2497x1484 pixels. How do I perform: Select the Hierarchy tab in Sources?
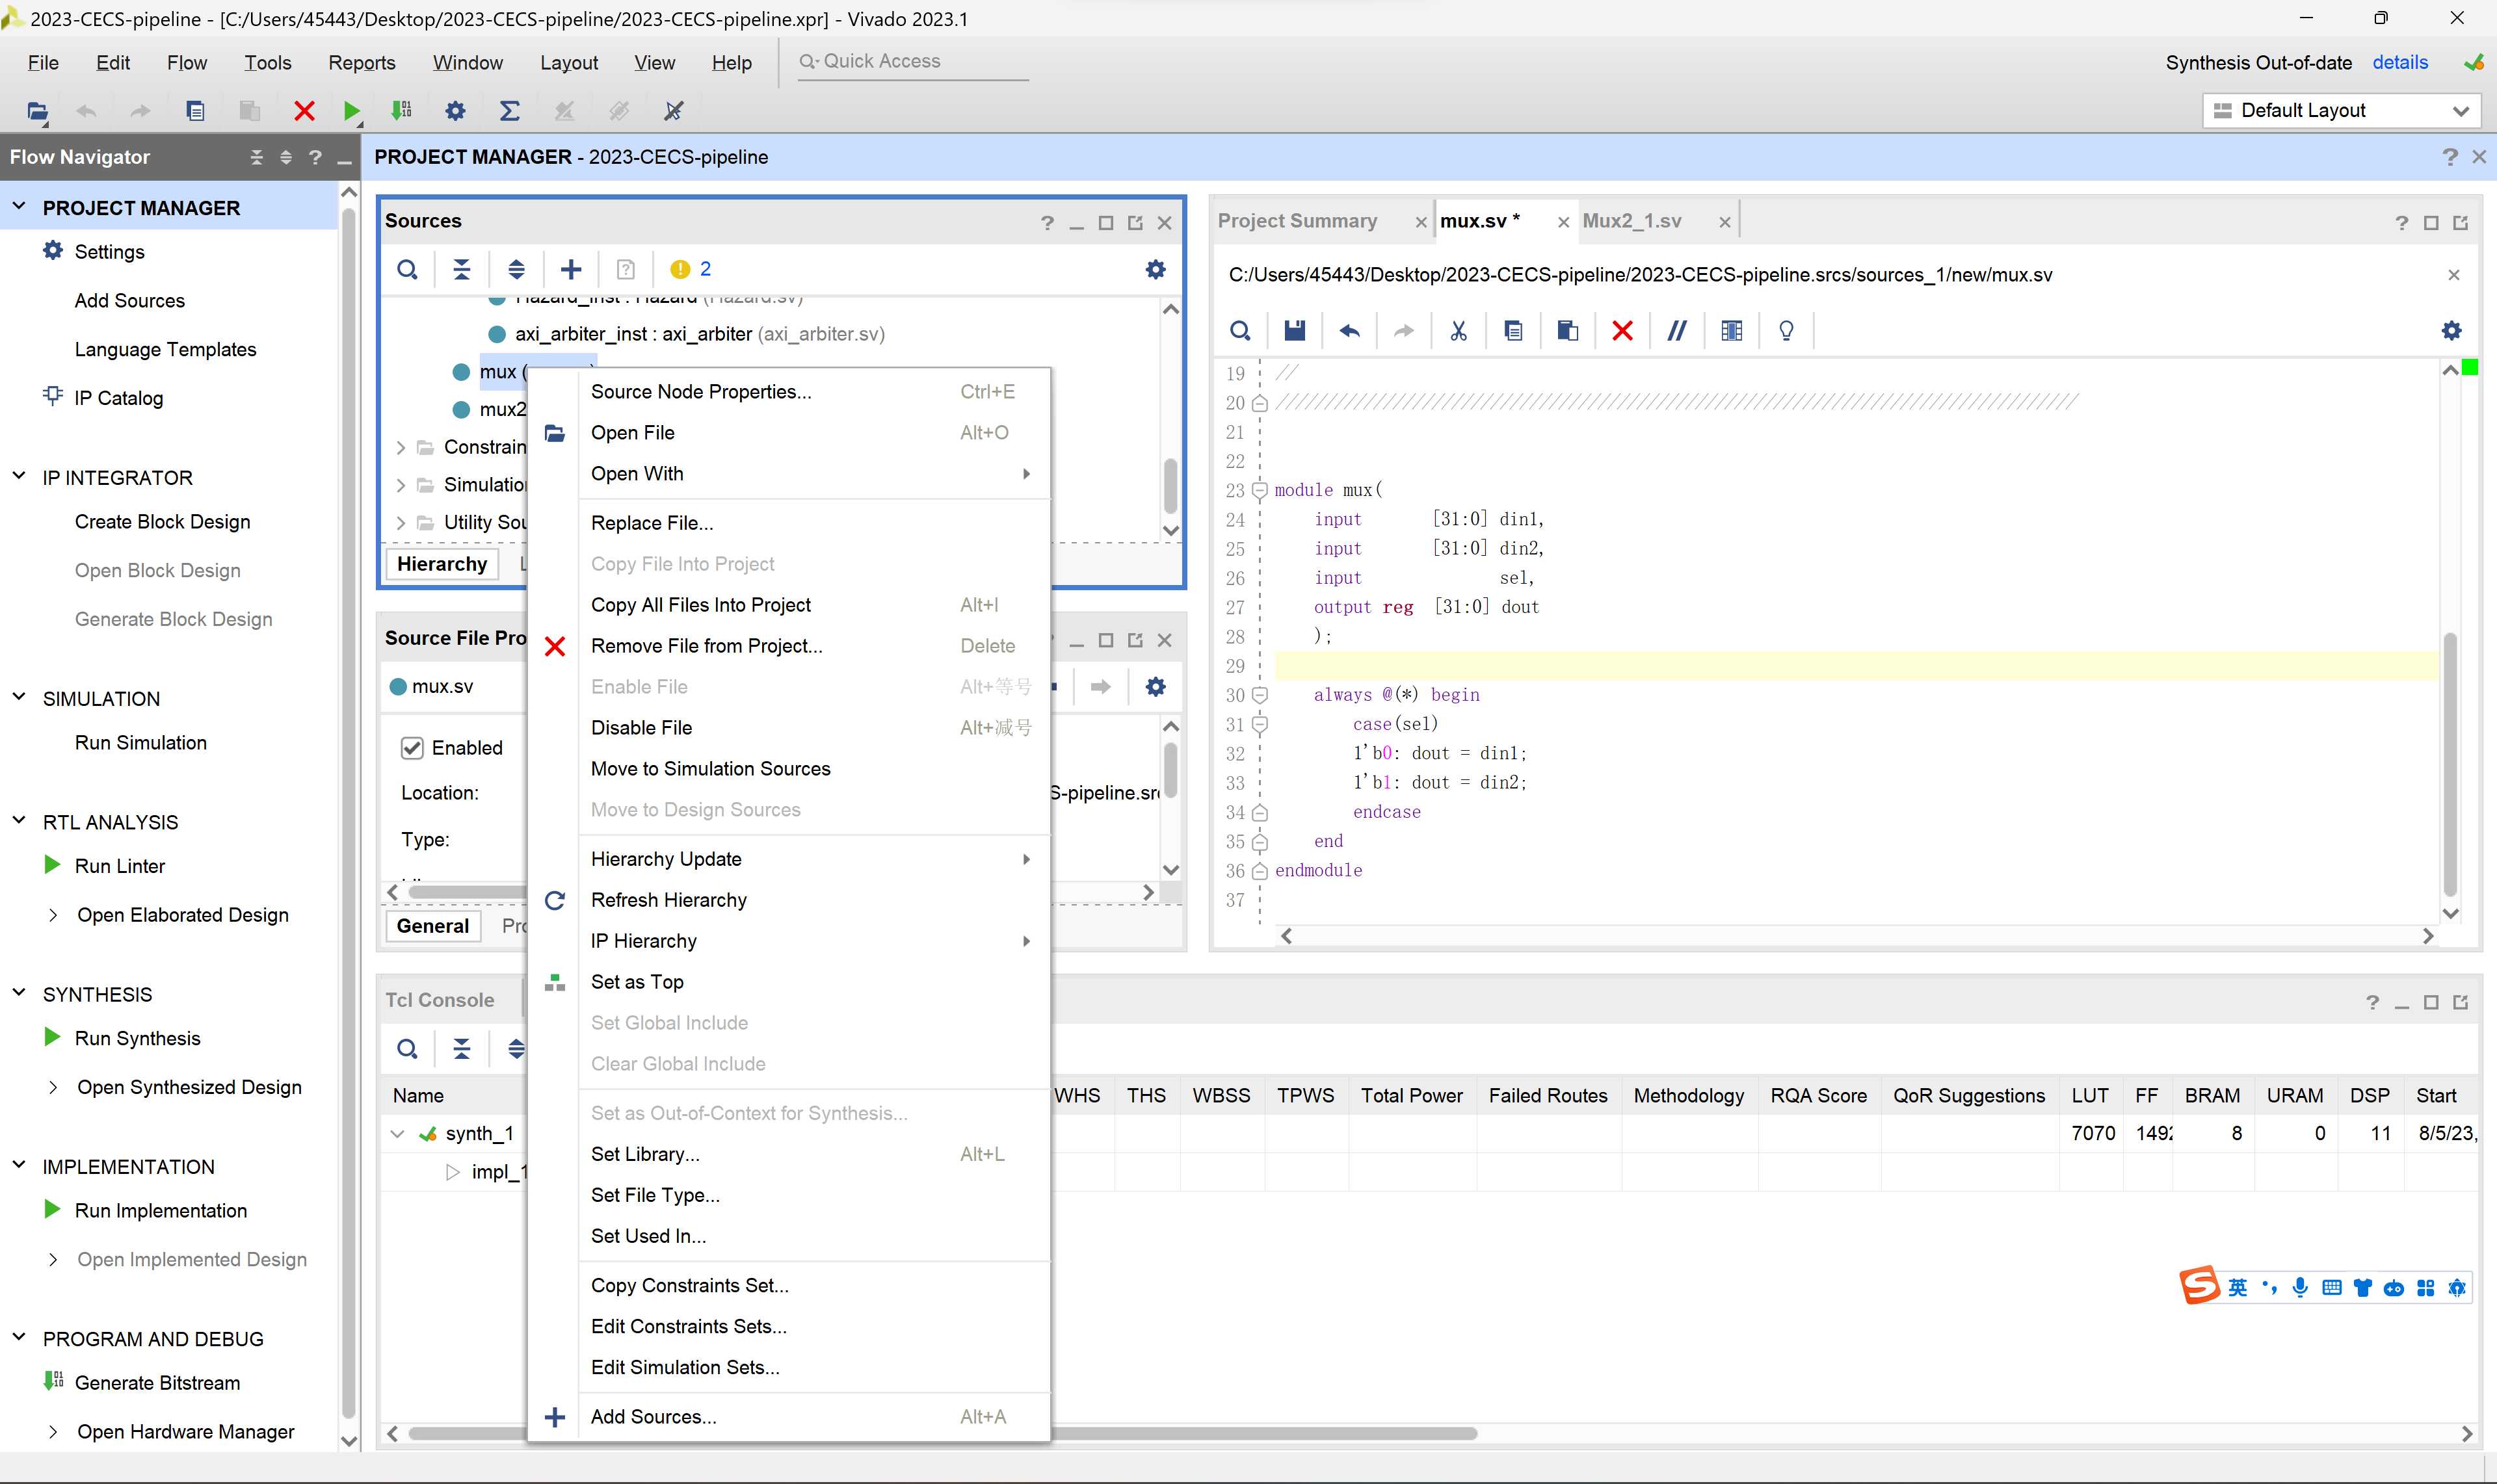(441, 564)
